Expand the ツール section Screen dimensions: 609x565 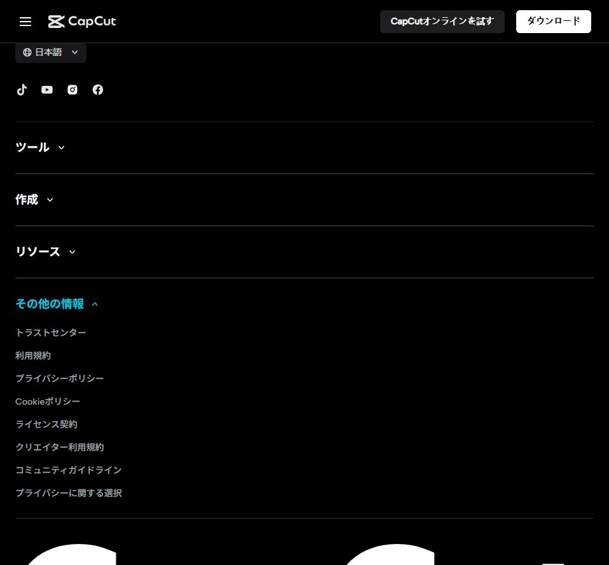click(x=40, y=148)
